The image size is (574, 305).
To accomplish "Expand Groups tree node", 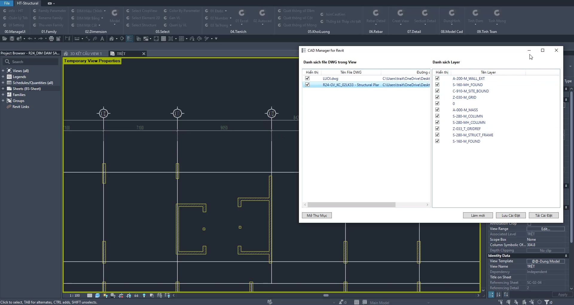I will [3, 101].
